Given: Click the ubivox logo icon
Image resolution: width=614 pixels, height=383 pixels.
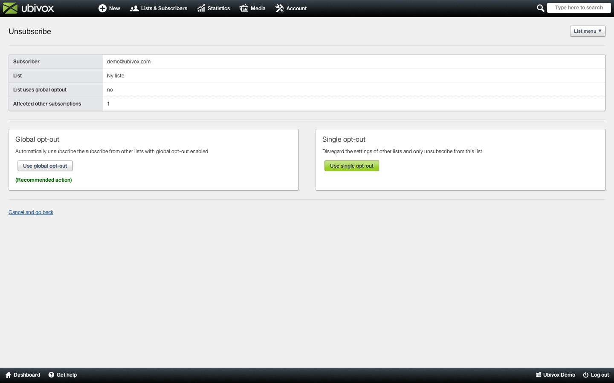Looking at the screenshot, I should 10,8.
